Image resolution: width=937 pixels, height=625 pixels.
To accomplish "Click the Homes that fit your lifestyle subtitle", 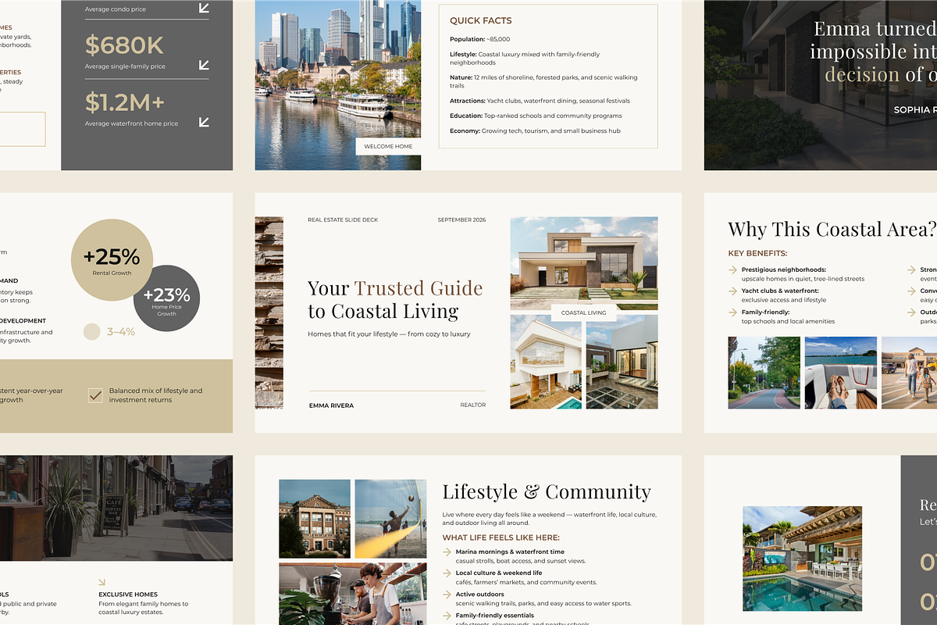I will (389, 334).
